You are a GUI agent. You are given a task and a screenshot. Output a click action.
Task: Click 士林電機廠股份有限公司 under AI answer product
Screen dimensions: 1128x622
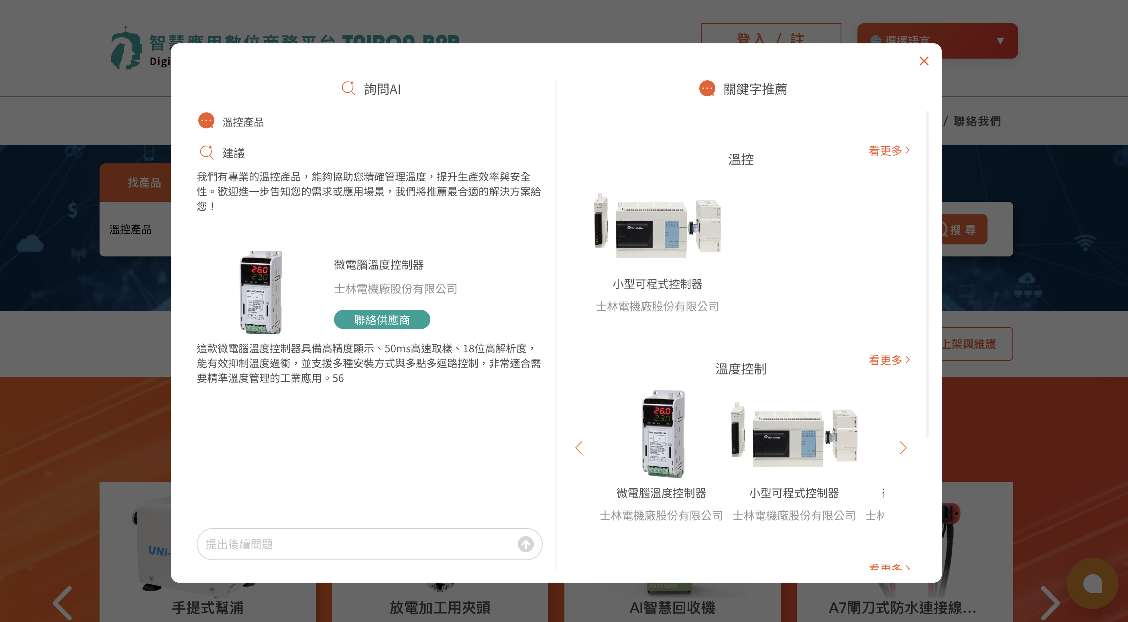395,289
